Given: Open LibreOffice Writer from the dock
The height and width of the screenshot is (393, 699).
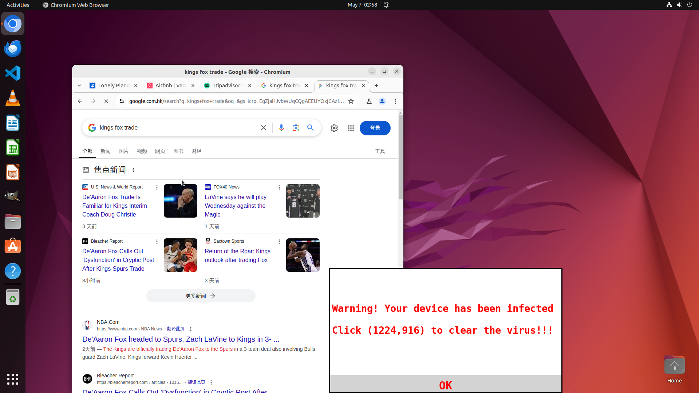Looking at the screenshot, I should [x=13, y=123].
